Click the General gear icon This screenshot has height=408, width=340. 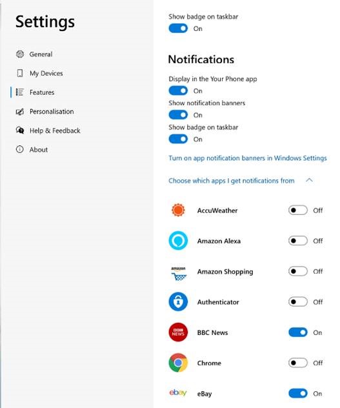(x=20, y=54)
